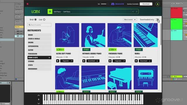The image size is (187, 105).
Task: Click the Soft Piano preset name
Action: tap(62, 12)
